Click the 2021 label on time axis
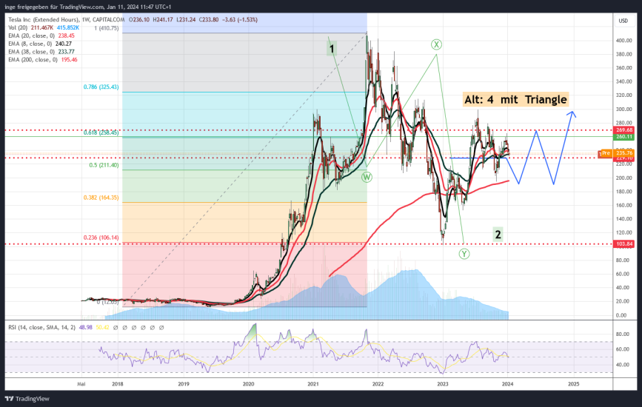Screen dimensions: 642x407 313,385
